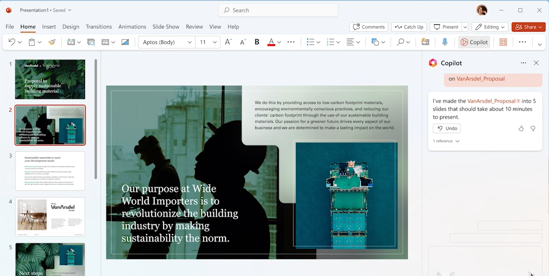Click the New Slide icon
The width and height of the screenshot is (549, 276).
pos(71,42)
